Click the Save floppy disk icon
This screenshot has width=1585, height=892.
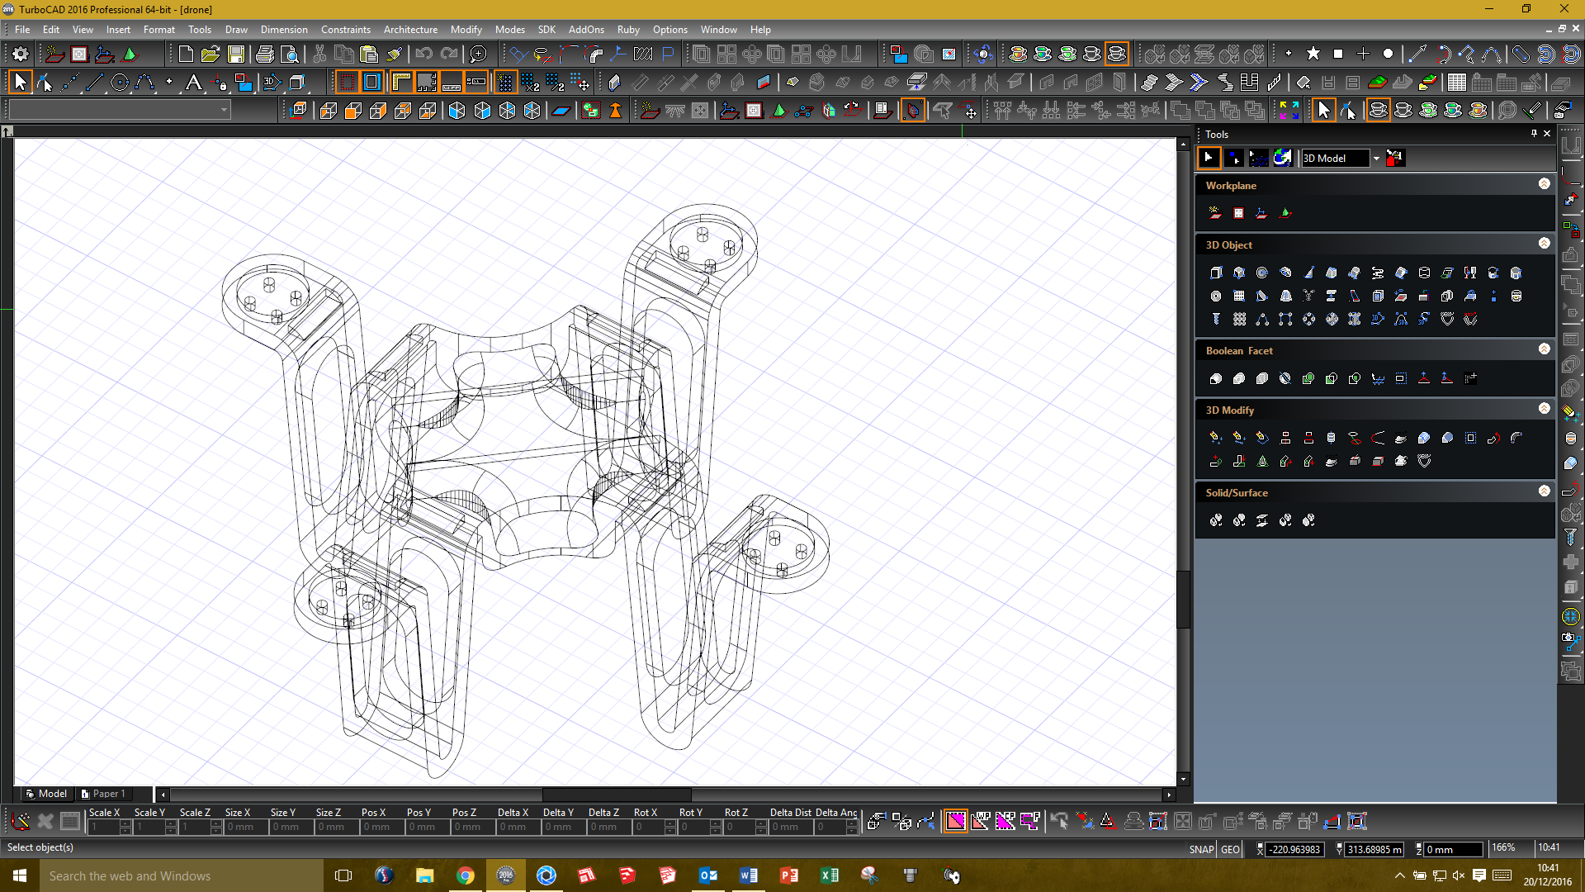click(x=236, y=55)
